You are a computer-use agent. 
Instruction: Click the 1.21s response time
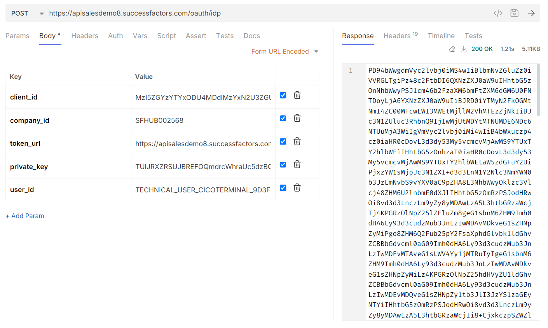point(507,49)
